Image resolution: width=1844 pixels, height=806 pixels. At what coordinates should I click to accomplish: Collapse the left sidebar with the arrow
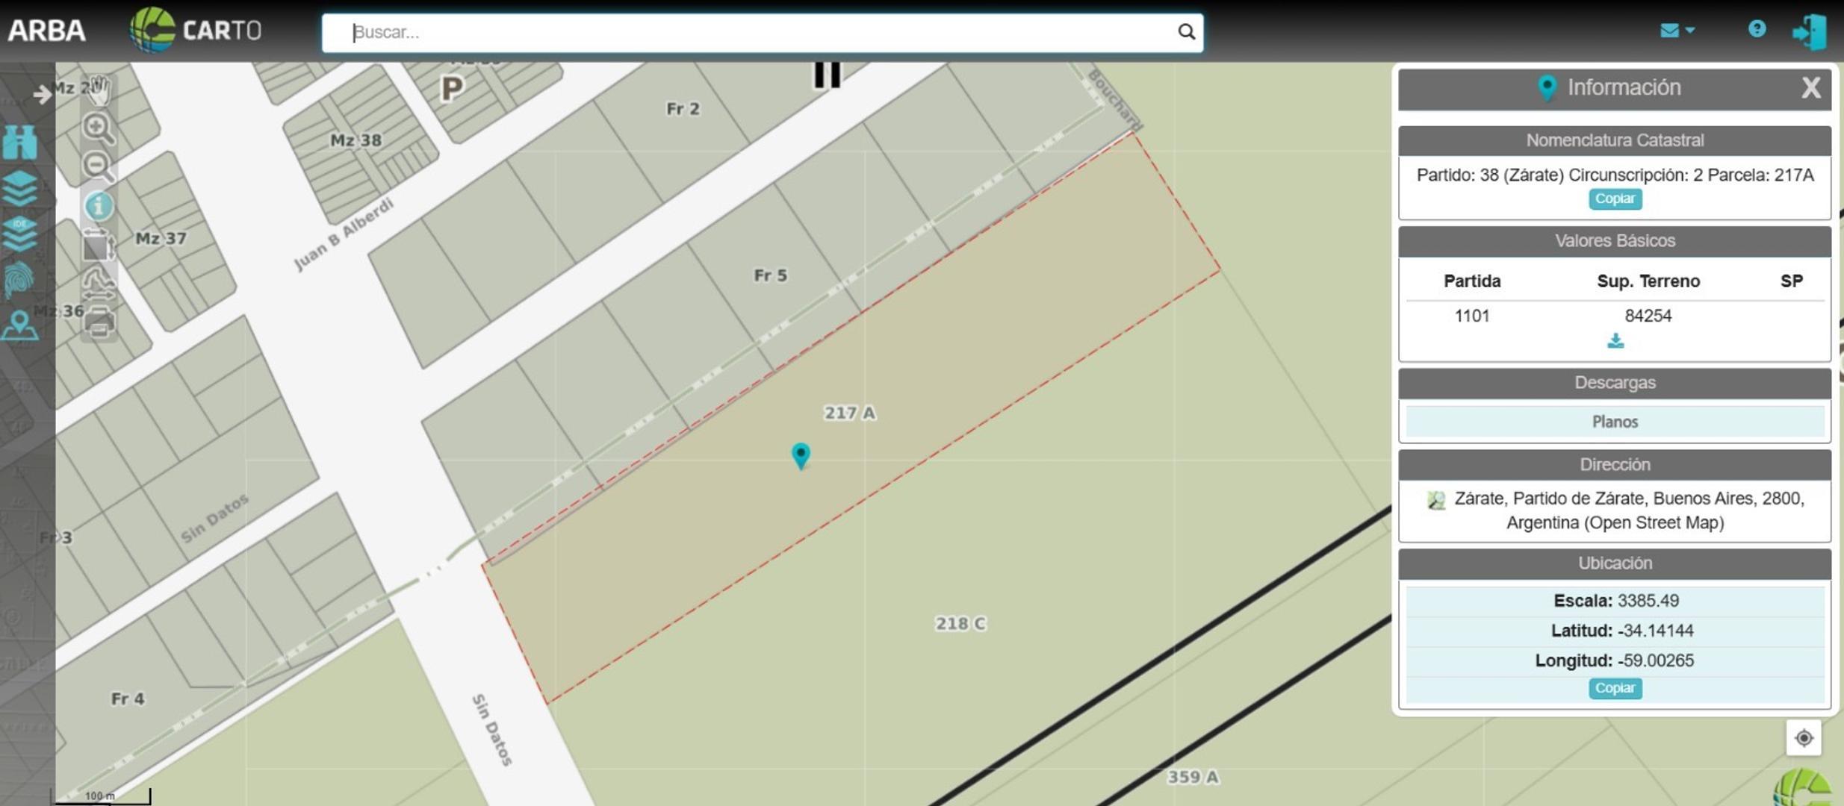tap(40, 95)
